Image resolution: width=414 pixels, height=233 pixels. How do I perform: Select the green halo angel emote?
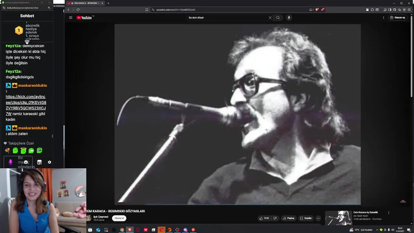coord(23,150)
